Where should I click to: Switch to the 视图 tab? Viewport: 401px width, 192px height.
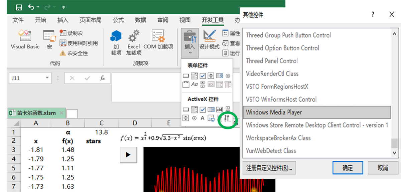pos(185,20)
